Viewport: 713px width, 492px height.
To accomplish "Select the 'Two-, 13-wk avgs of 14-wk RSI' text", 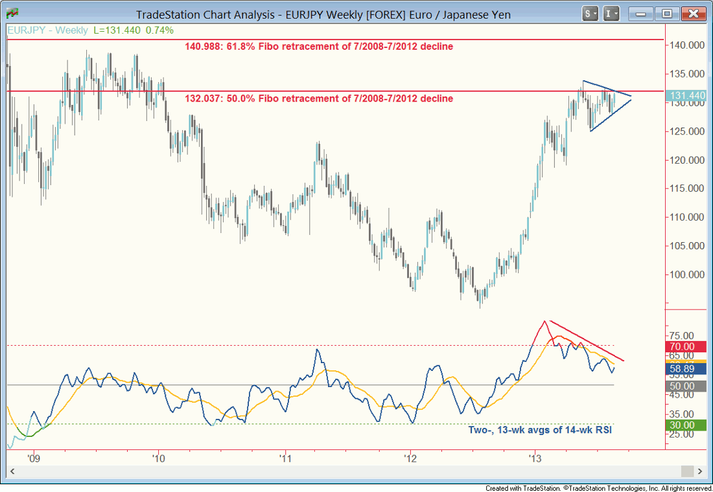I will (540, 429).
